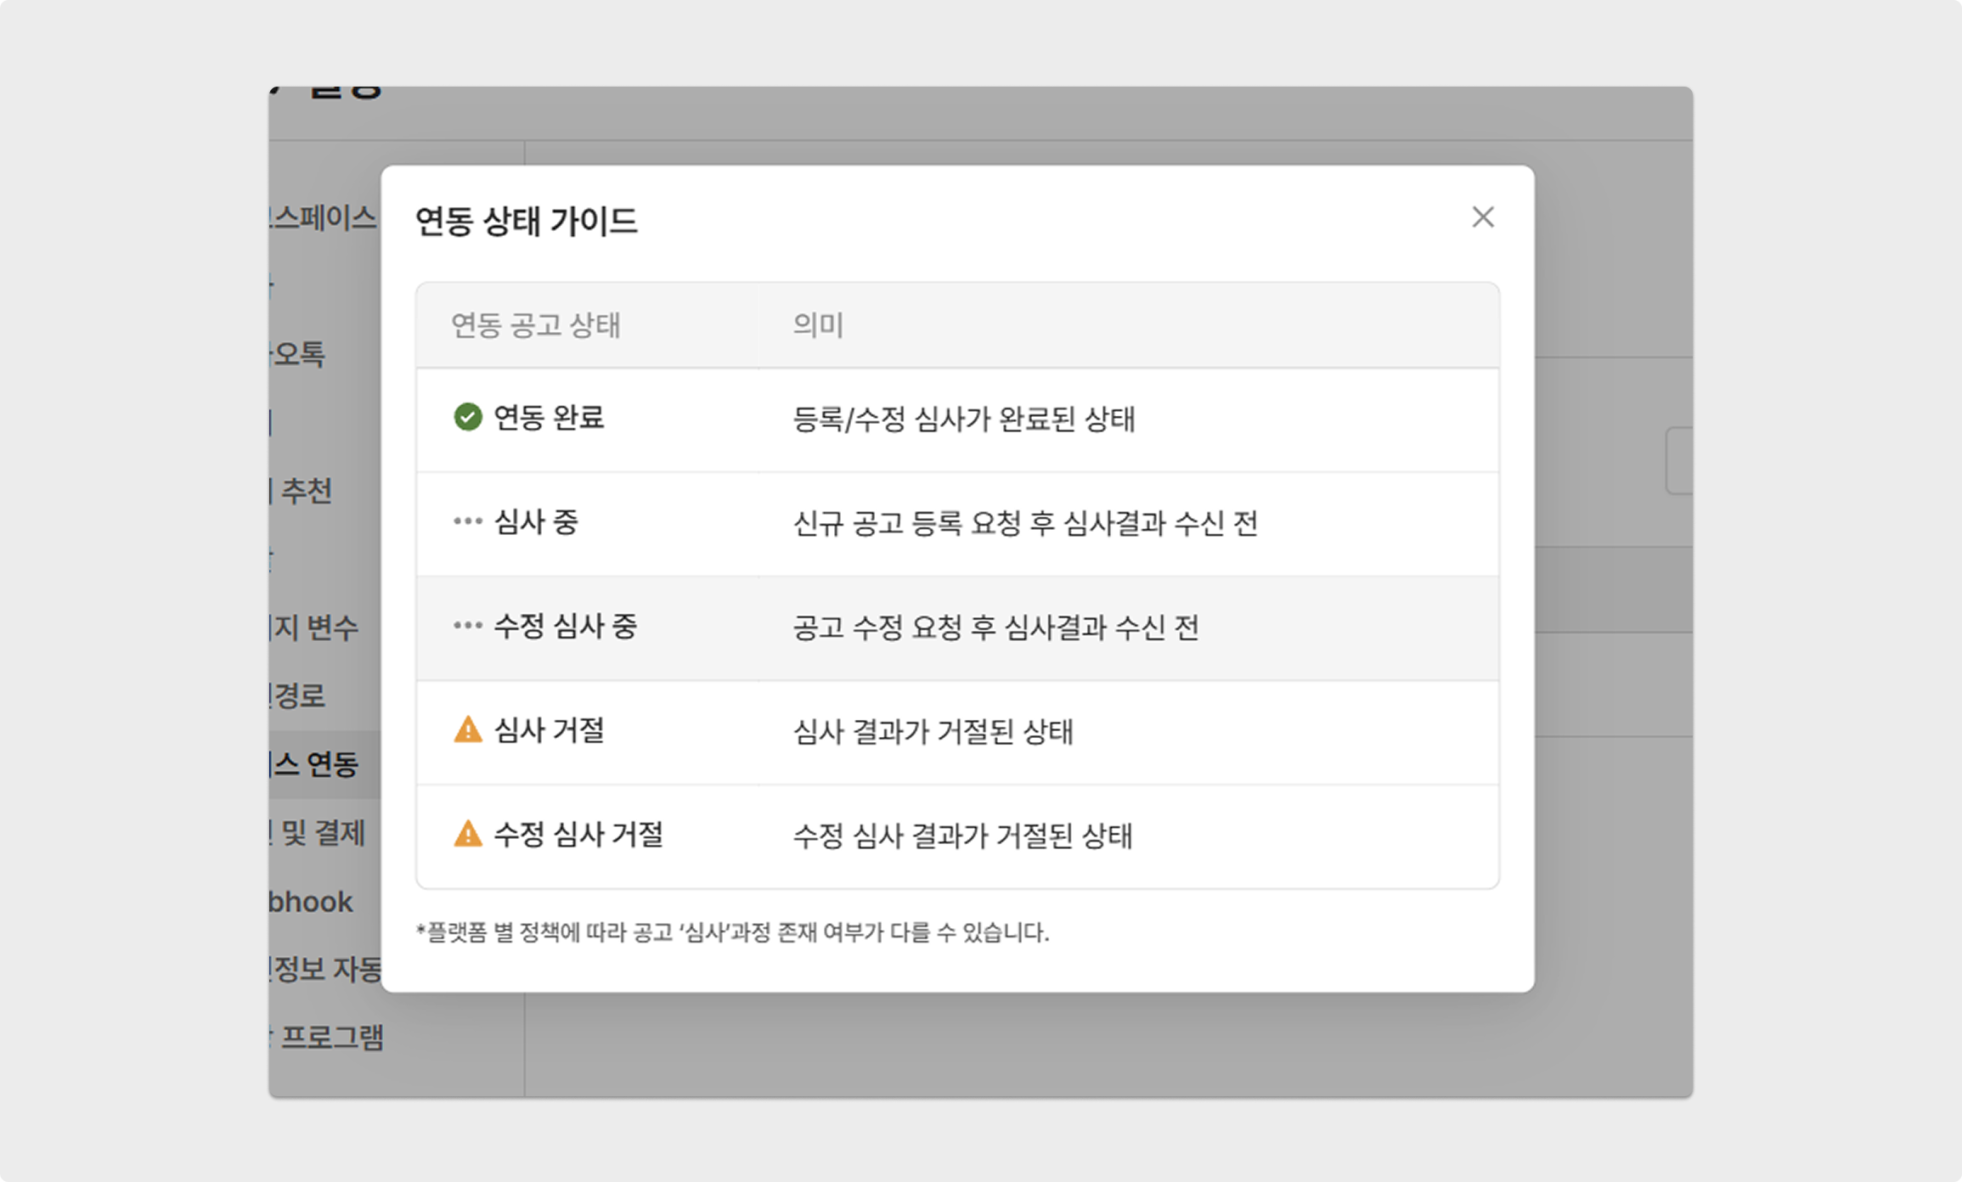Open the bhook sidebar menu item
The height and width of the screenshot is (1182, 1962).
(311, 902)
